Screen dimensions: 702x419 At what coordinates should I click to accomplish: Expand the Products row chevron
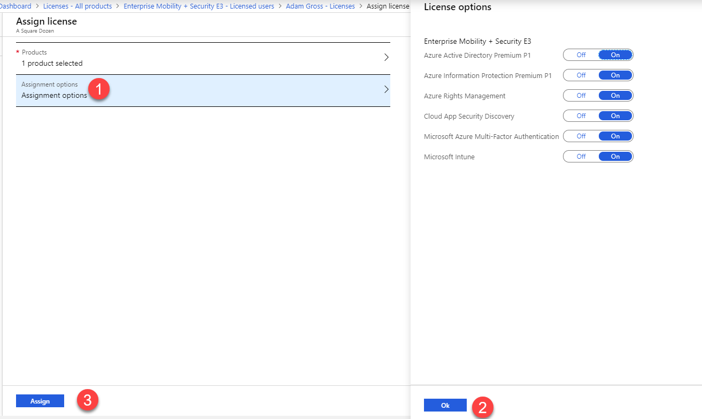point(386,58)
